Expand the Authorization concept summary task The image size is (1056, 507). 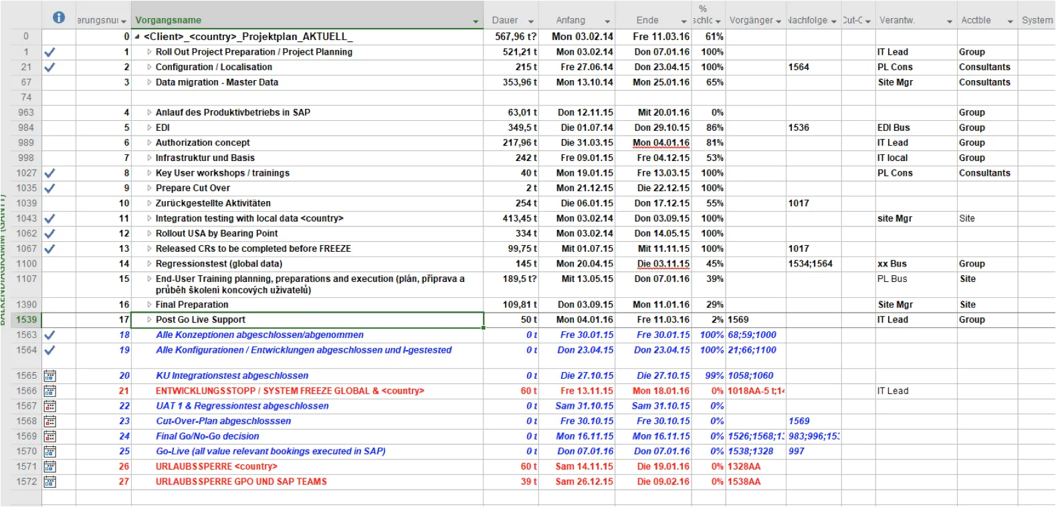pos(149,143)
